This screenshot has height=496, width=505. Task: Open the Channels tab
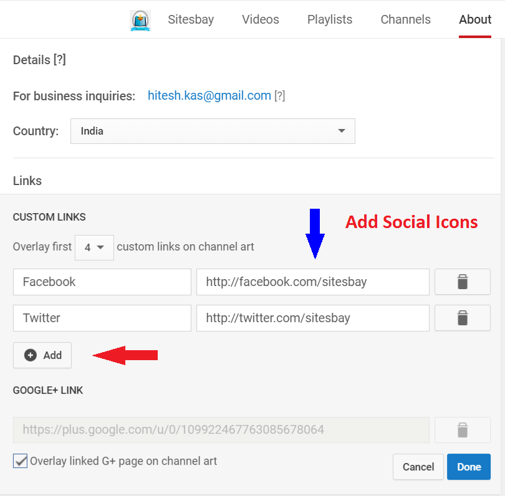pos(405,20)
